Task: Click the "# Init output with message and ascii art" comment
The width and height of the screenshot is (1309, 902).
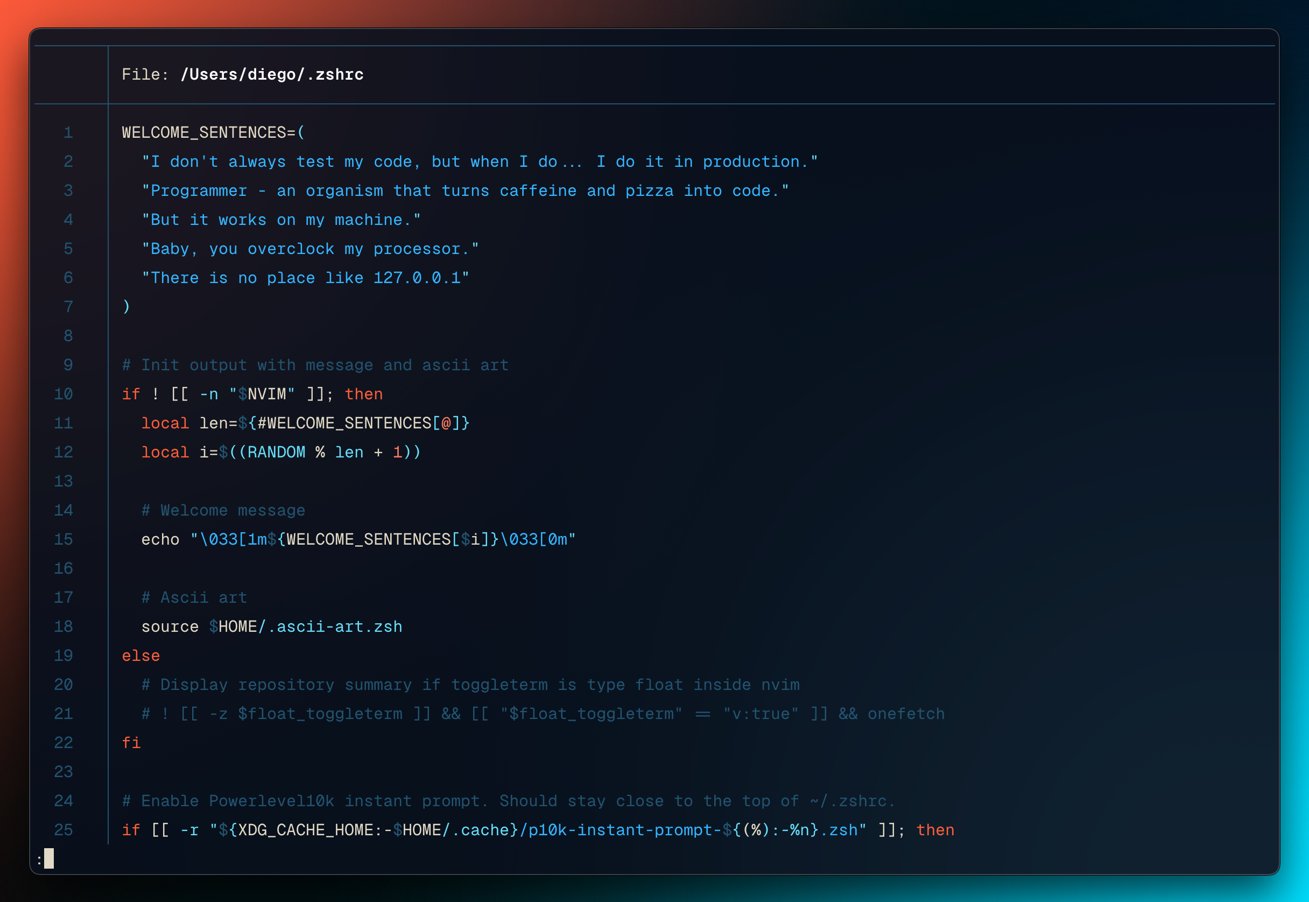Action: (315, 365)
